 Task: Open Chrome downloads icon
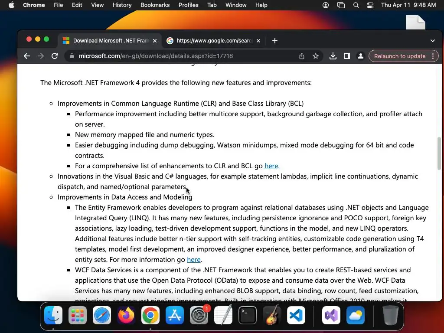coord(333,56)
